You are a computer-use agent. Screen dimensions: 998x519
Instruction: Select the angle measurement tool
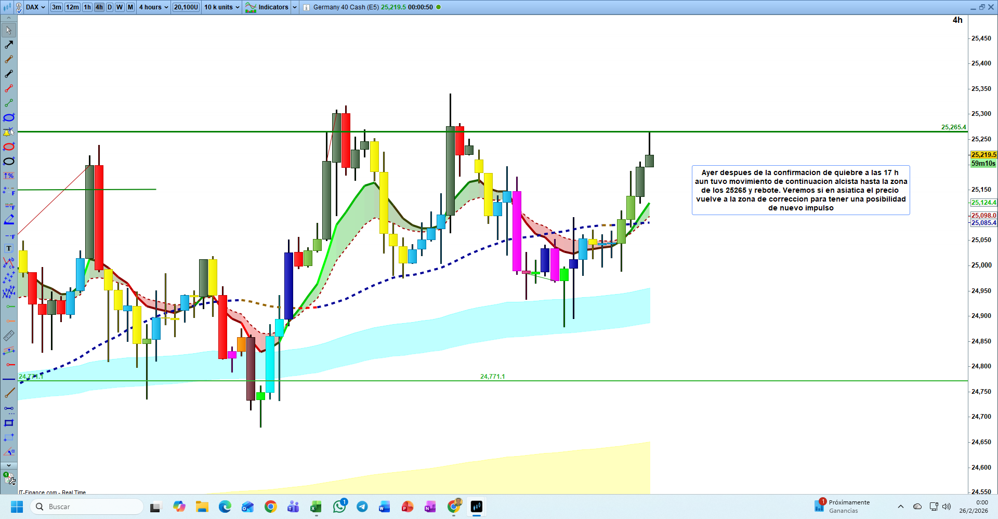(x=9, y=452)
